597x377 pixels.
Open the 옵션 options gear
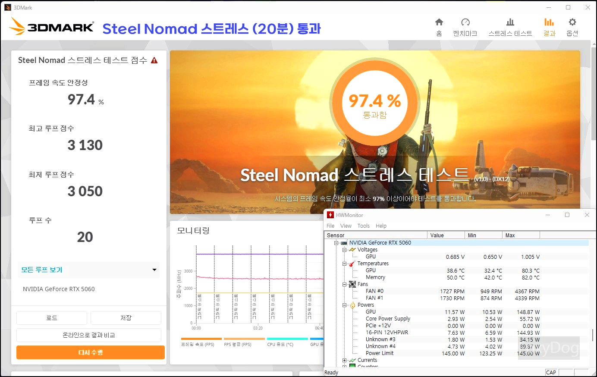[x=572, y=27]
